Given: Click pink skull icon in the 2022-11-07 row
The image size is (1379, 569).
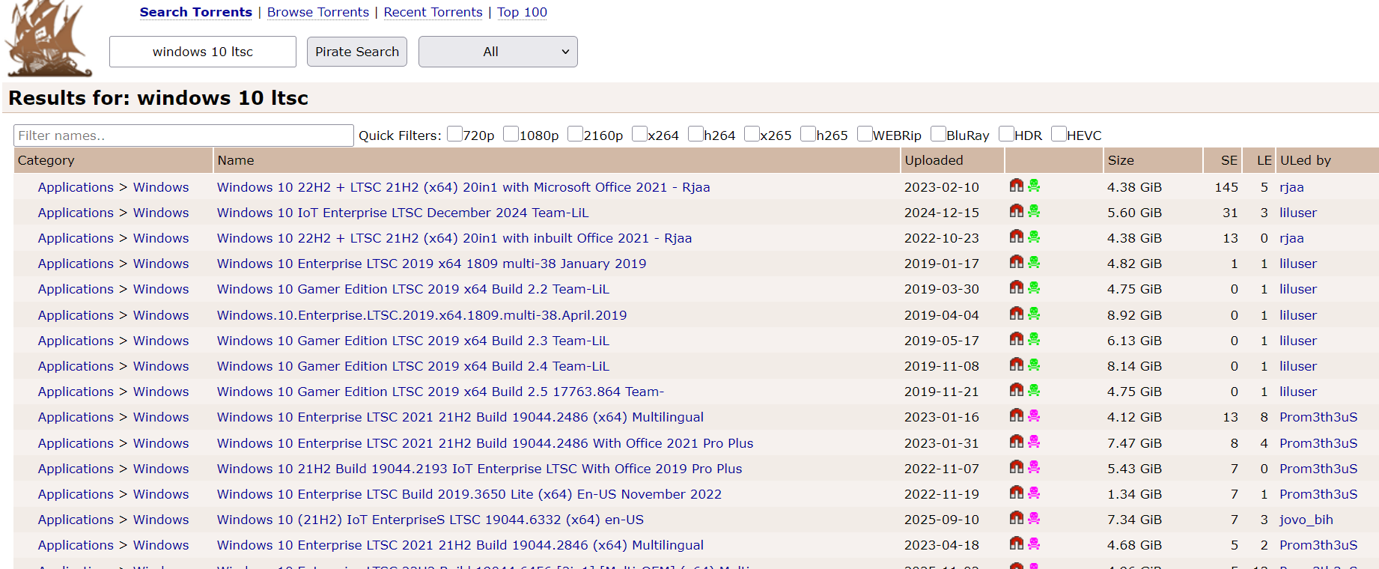Looking at the screenshot, I should [1034, 467].
